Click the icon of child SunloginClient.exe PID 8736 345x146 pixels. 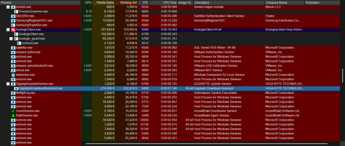click(x=16, y=34)
